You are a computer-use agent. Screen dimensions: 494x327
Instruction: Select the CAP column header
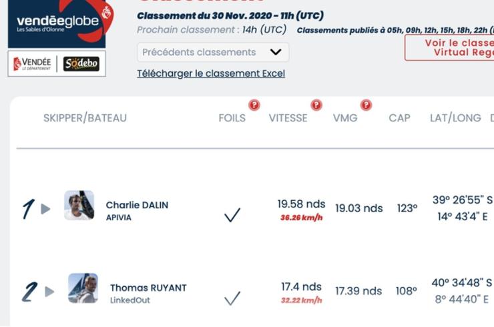coord(399,118)
